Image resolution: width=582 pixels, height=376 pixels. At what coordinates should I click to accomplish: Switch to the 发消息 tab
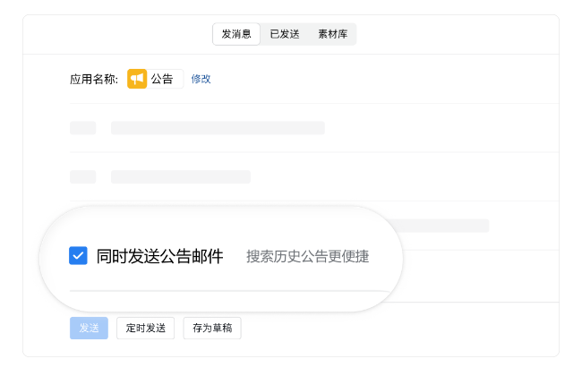(236, 34)
